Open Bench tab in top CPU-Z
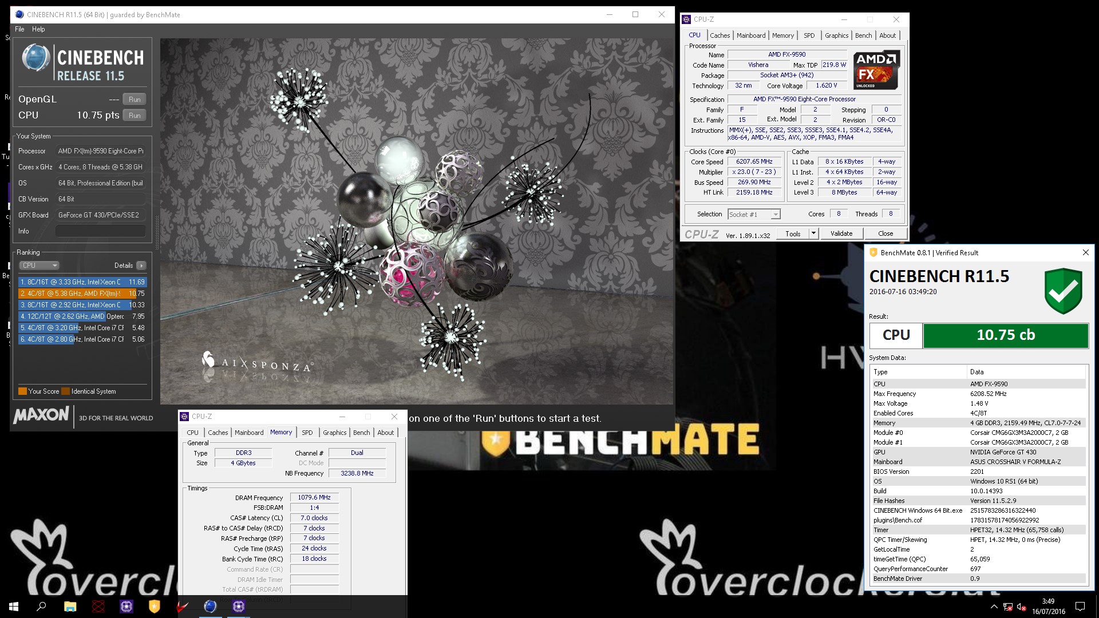Screen dimensions: 1099x618 pos(863,35)
